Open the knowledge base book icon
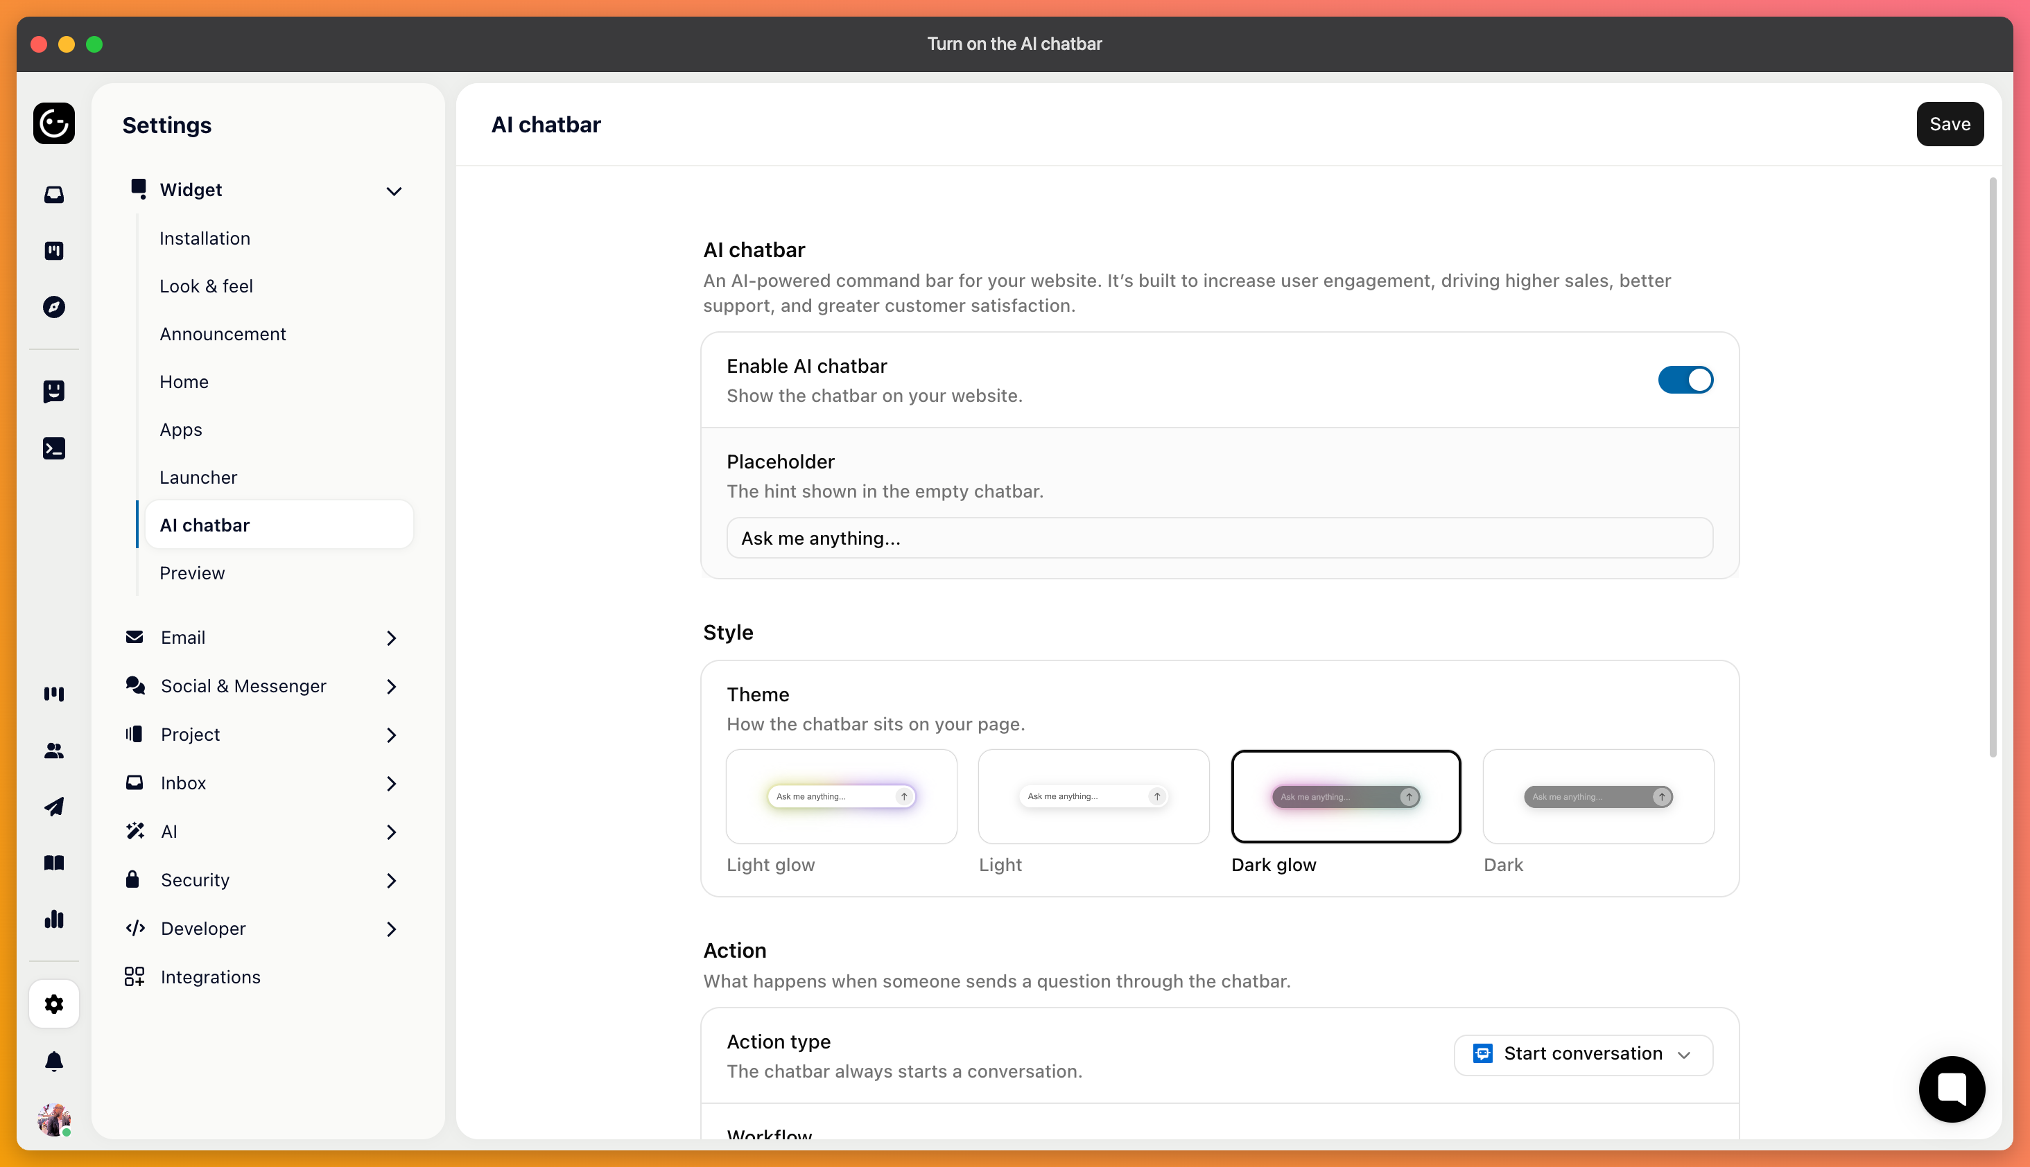The width and height of the screenshot is (2030, 1167). coord(53,862)
